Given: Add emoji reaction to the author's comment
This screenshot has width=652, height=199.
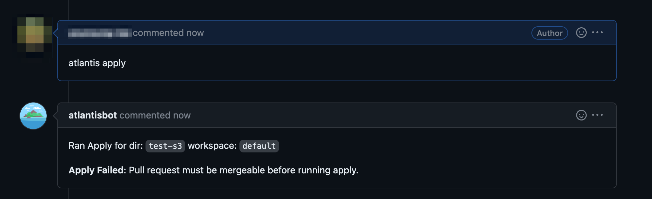Looking at the screenshot, I should click(581, 33).
